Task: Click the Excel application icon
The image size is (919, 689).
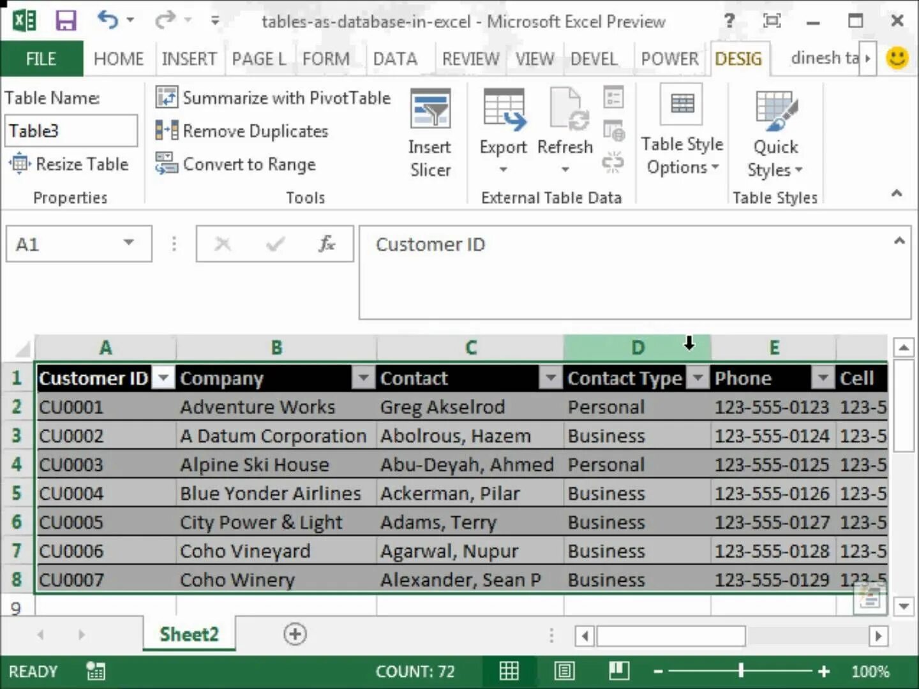Action: (24, 20)
